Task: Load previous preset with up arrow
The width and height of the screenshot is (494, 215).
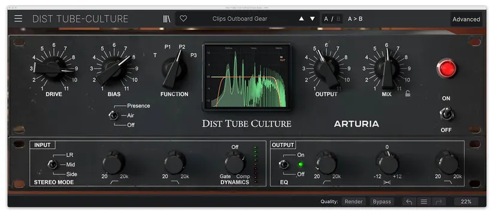Action: coord(302,19)
